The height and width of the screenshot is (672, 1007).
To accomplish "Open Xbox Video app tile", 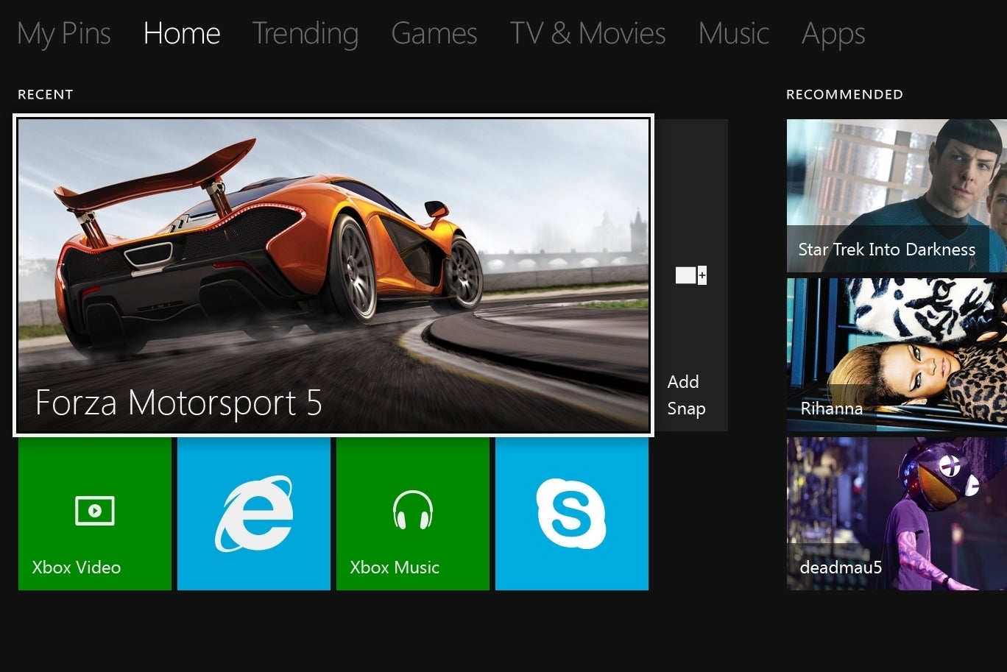I will [x=95, y=514].
